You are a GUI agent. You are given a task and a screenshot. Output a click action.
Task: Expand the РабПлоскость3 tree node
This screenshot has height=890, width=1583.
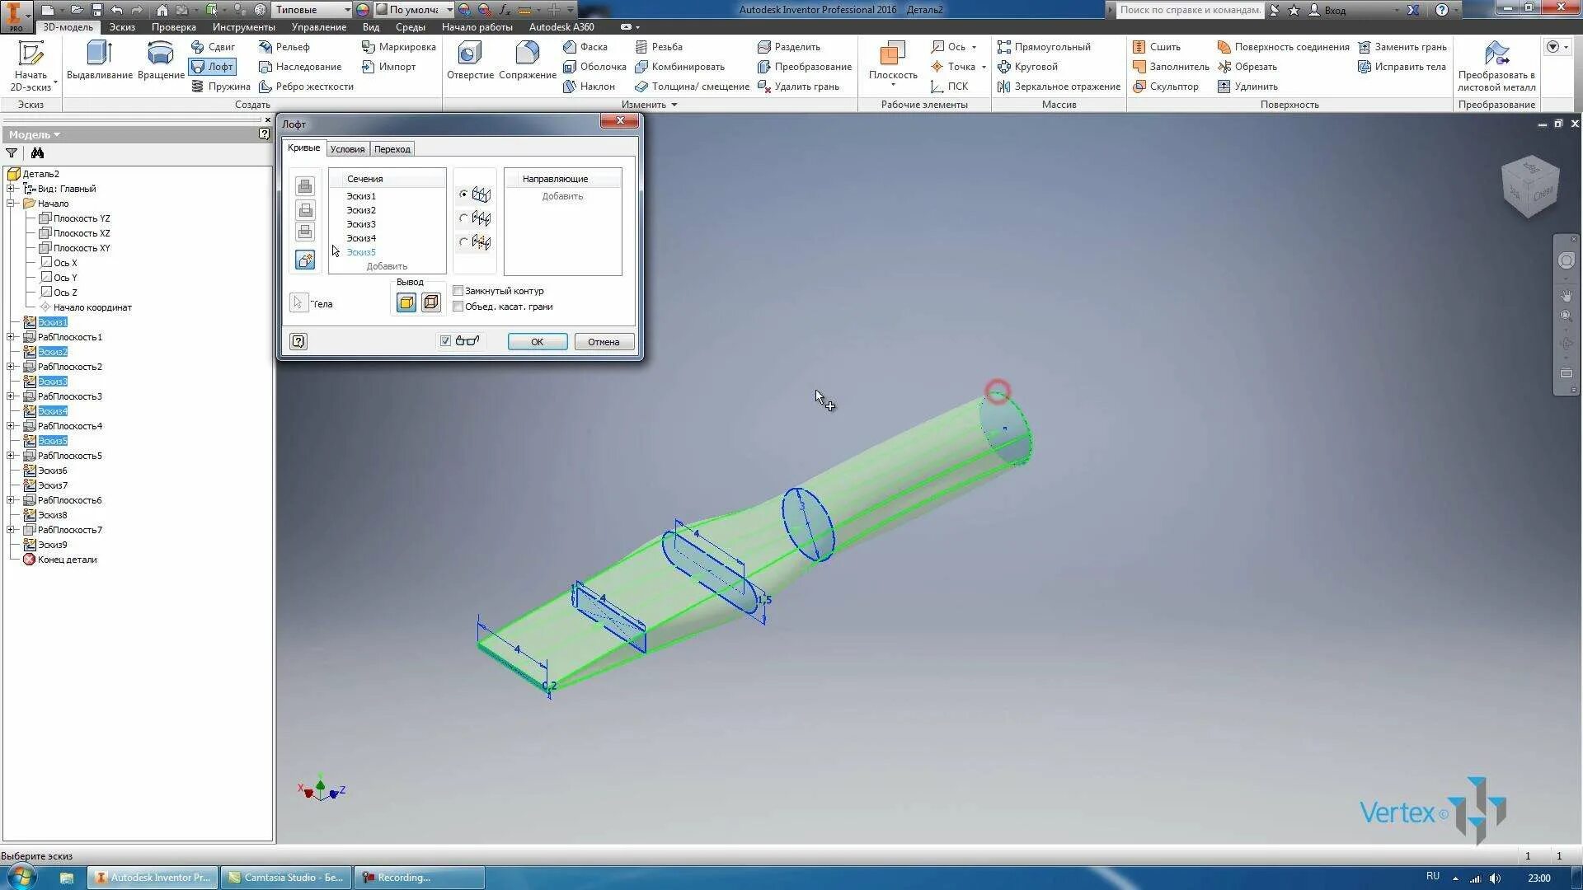11,396
